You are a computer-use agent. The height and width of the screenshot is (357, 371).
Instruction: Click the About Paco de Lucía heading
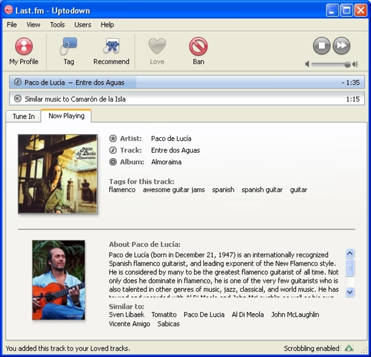click(145, 245)
